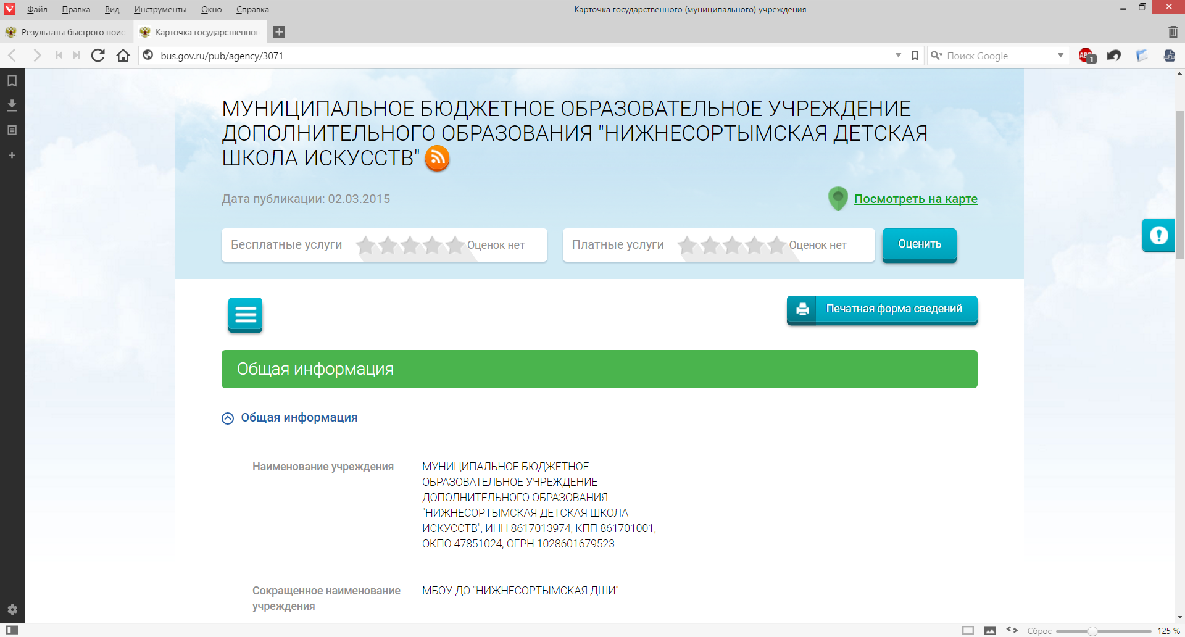Click the МБОУ ДО "НИЖНЕСОРТЫМСКАЯ ДШИ" value

(520, 591)
